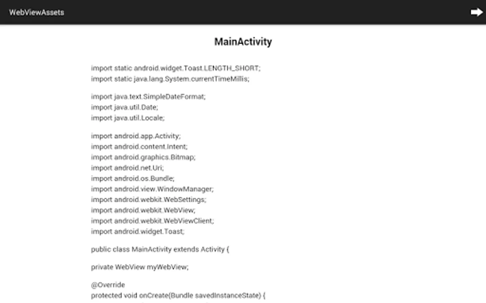
Task: Click the private WebView myWebView line
Action: tap(140, 267)
